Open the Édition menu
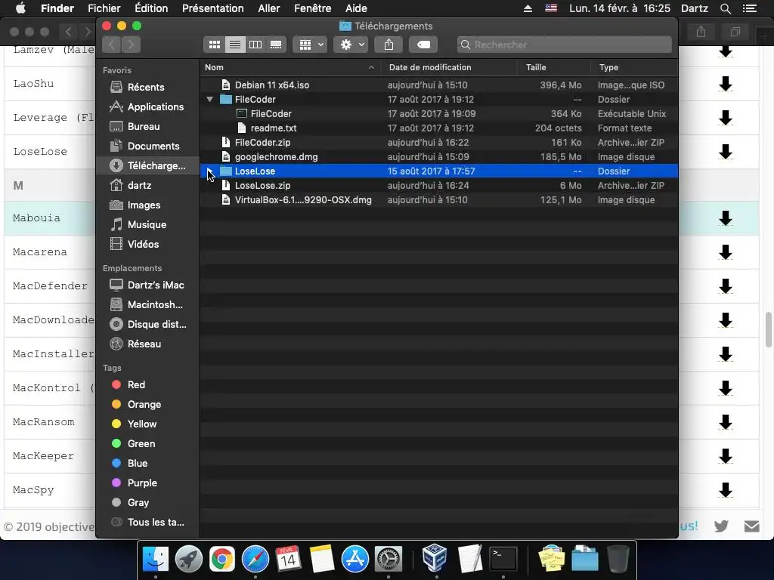Image resolution: width=774 pixels, height=580 pixels. click(151, 8)
